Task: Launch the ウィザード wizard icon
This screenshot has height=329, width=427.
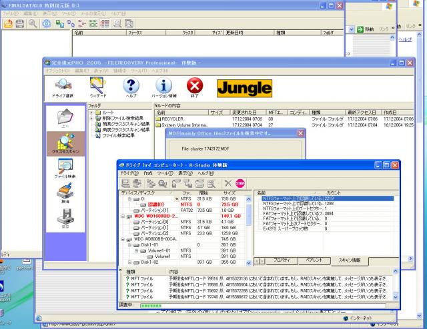Action: pyautogui.click(x=98, y=87)
